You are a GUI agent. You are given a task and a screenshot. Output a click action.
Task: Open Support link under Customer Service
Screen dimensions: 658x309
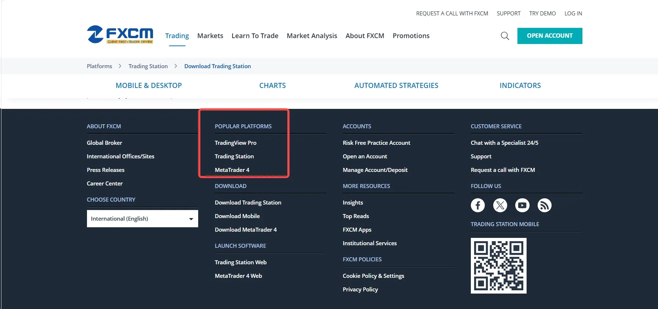[481, 157]
